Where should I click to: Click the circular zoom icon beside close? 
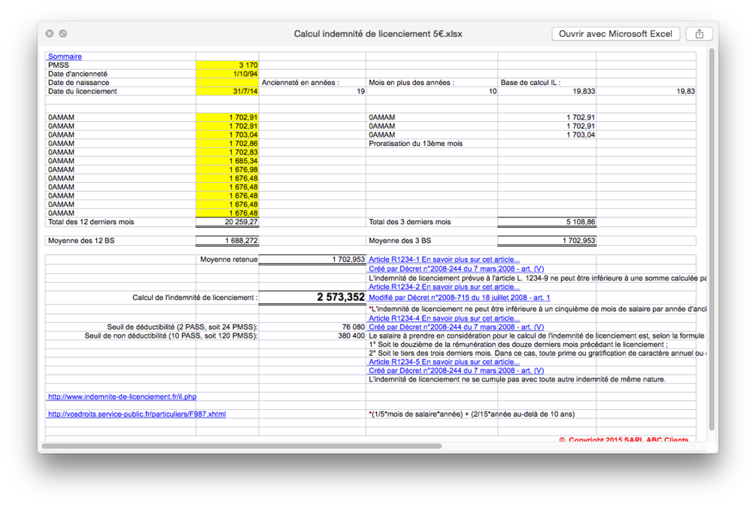[62, 33]
